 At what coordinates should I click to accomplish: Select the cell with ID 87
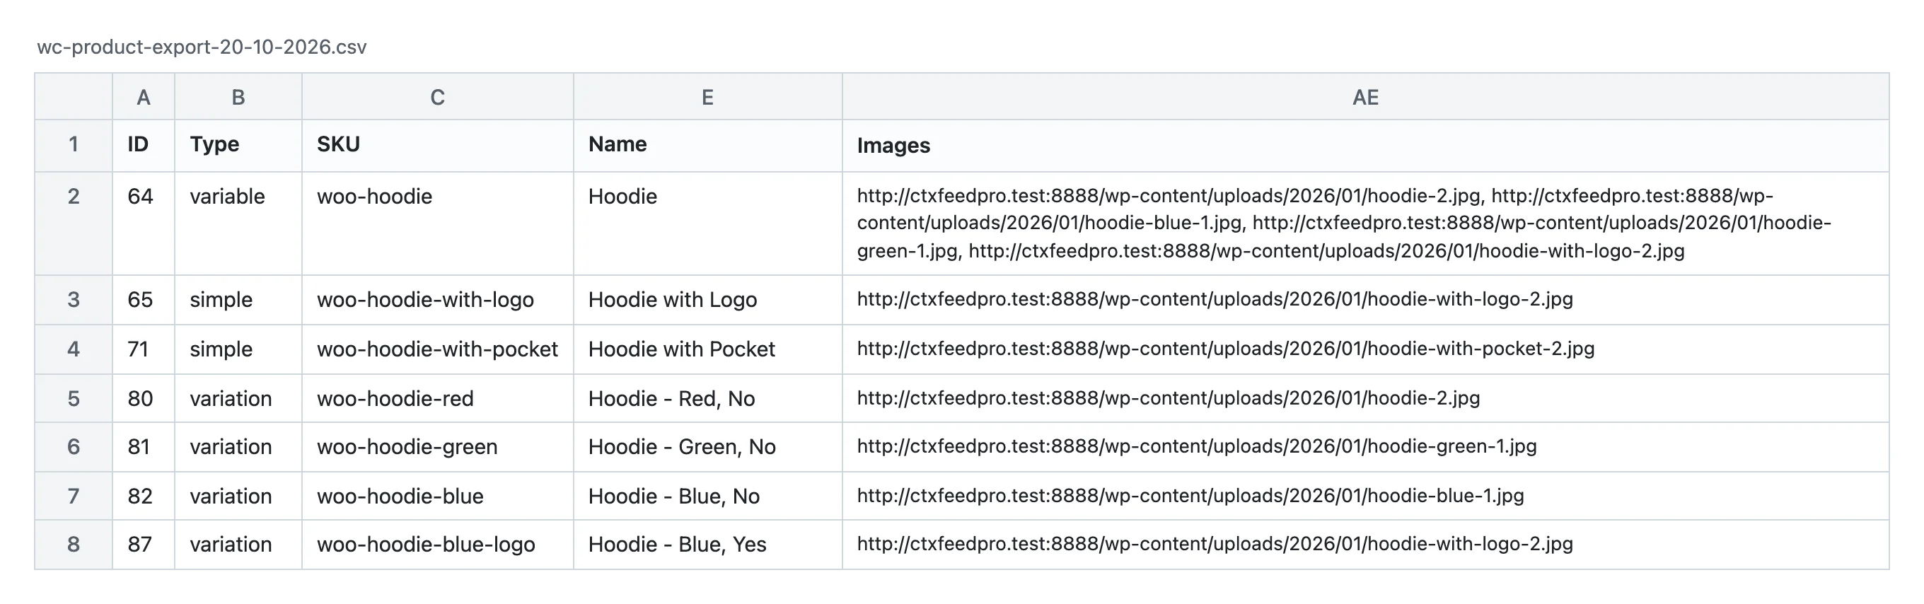coord(144,545)
